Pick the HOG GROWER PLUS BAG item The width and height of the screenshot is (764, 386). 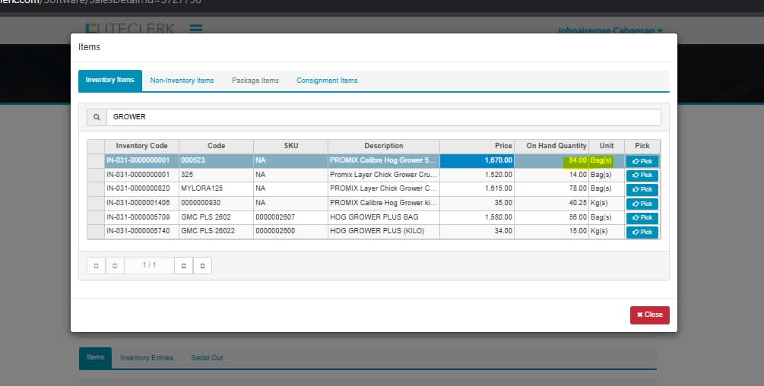tap(642, 217)
